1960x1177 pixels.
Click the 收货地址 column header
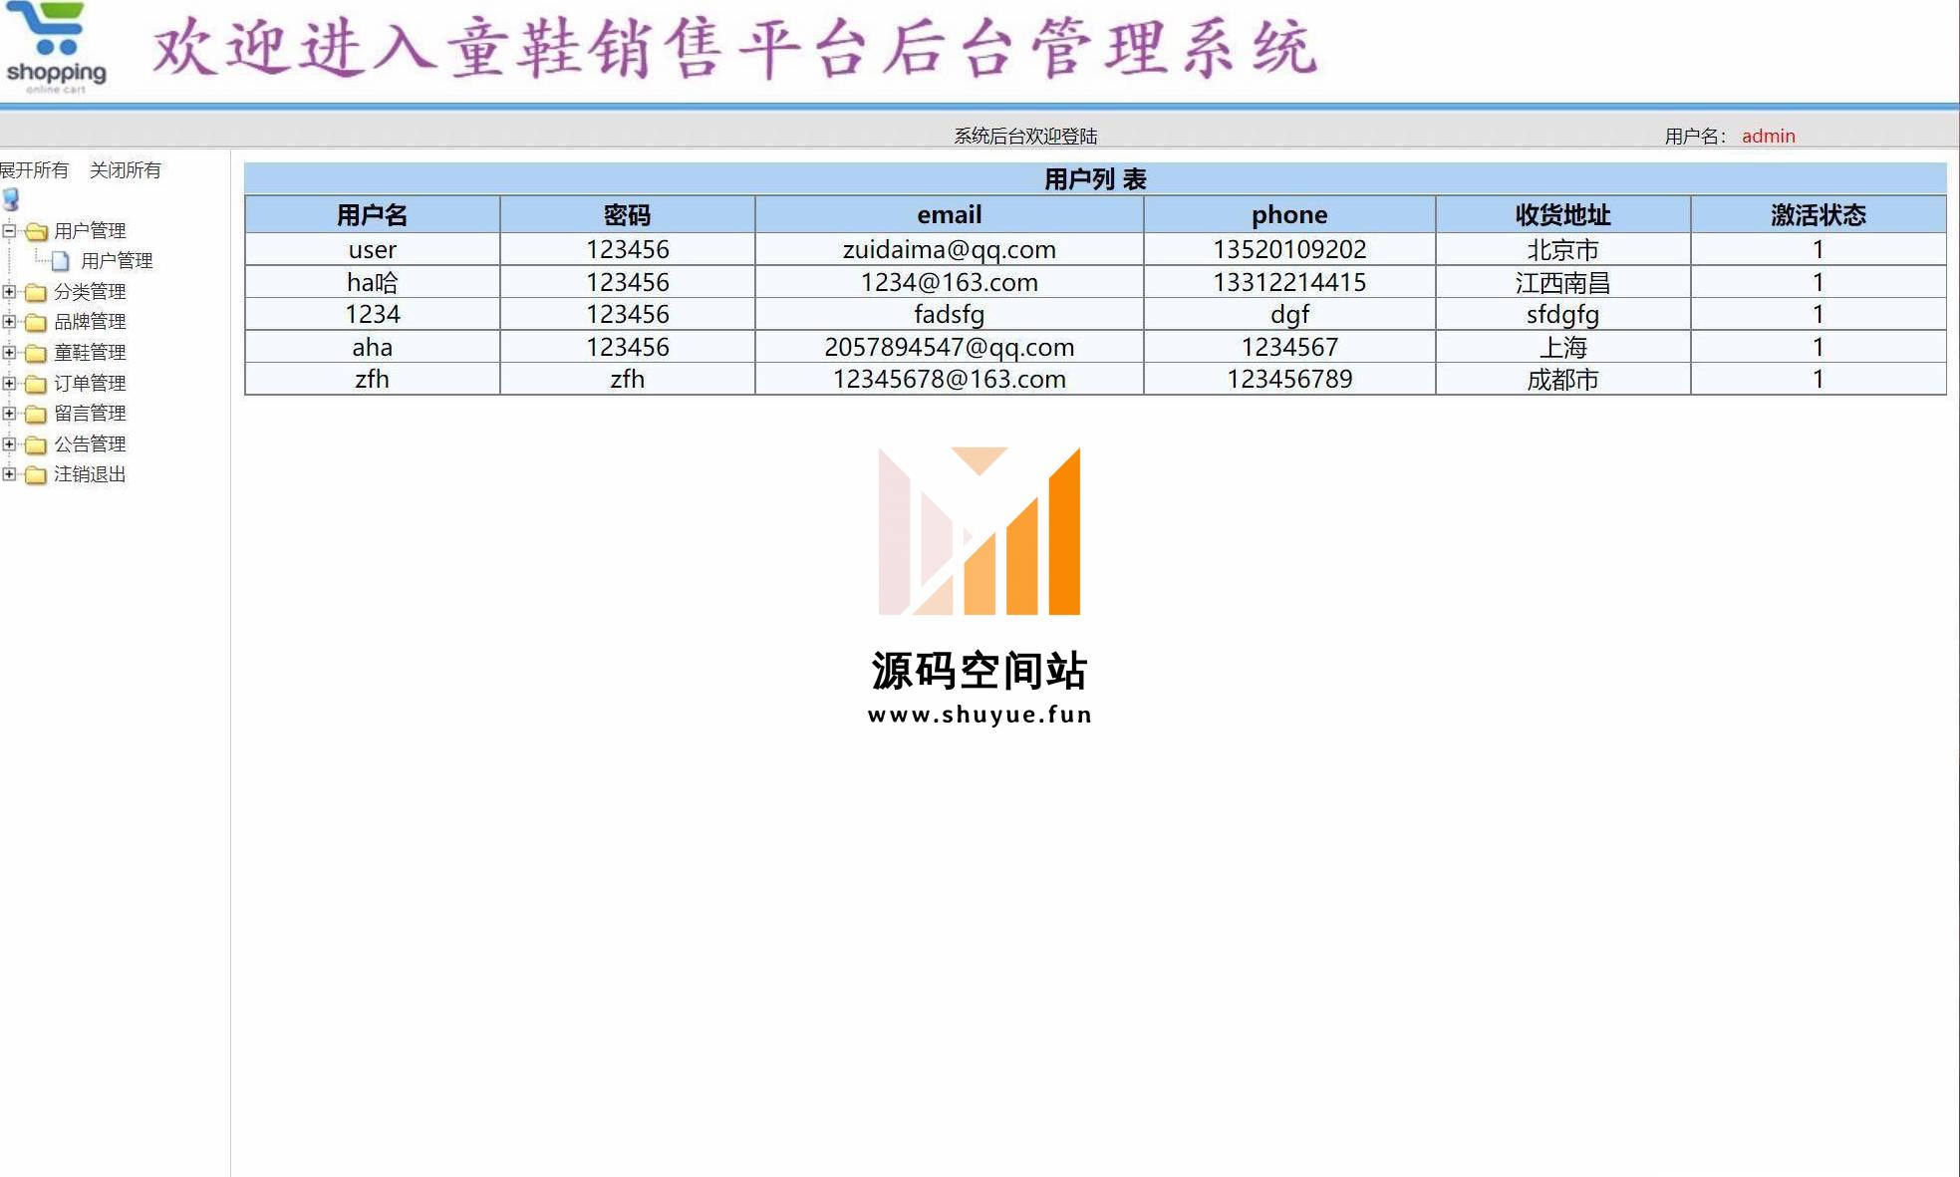coord(1562,215)
